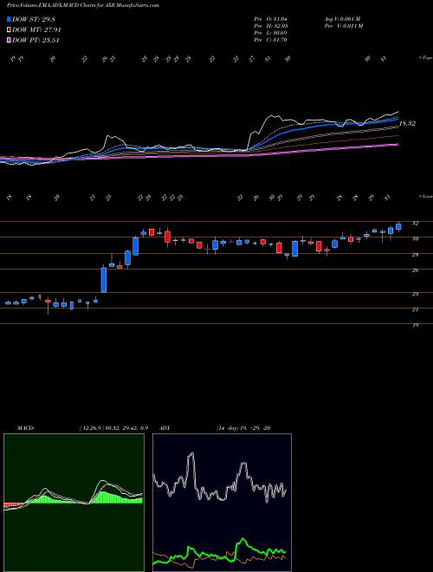Select the 'DOW MT: 27.91' legend text

point(36,30)
